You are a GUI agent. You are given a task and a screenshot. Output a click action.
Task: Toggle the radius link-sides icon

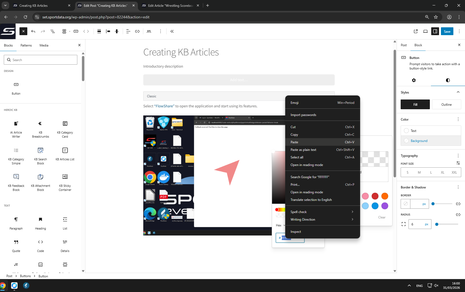pyautogui.click(x=458, y=215)
